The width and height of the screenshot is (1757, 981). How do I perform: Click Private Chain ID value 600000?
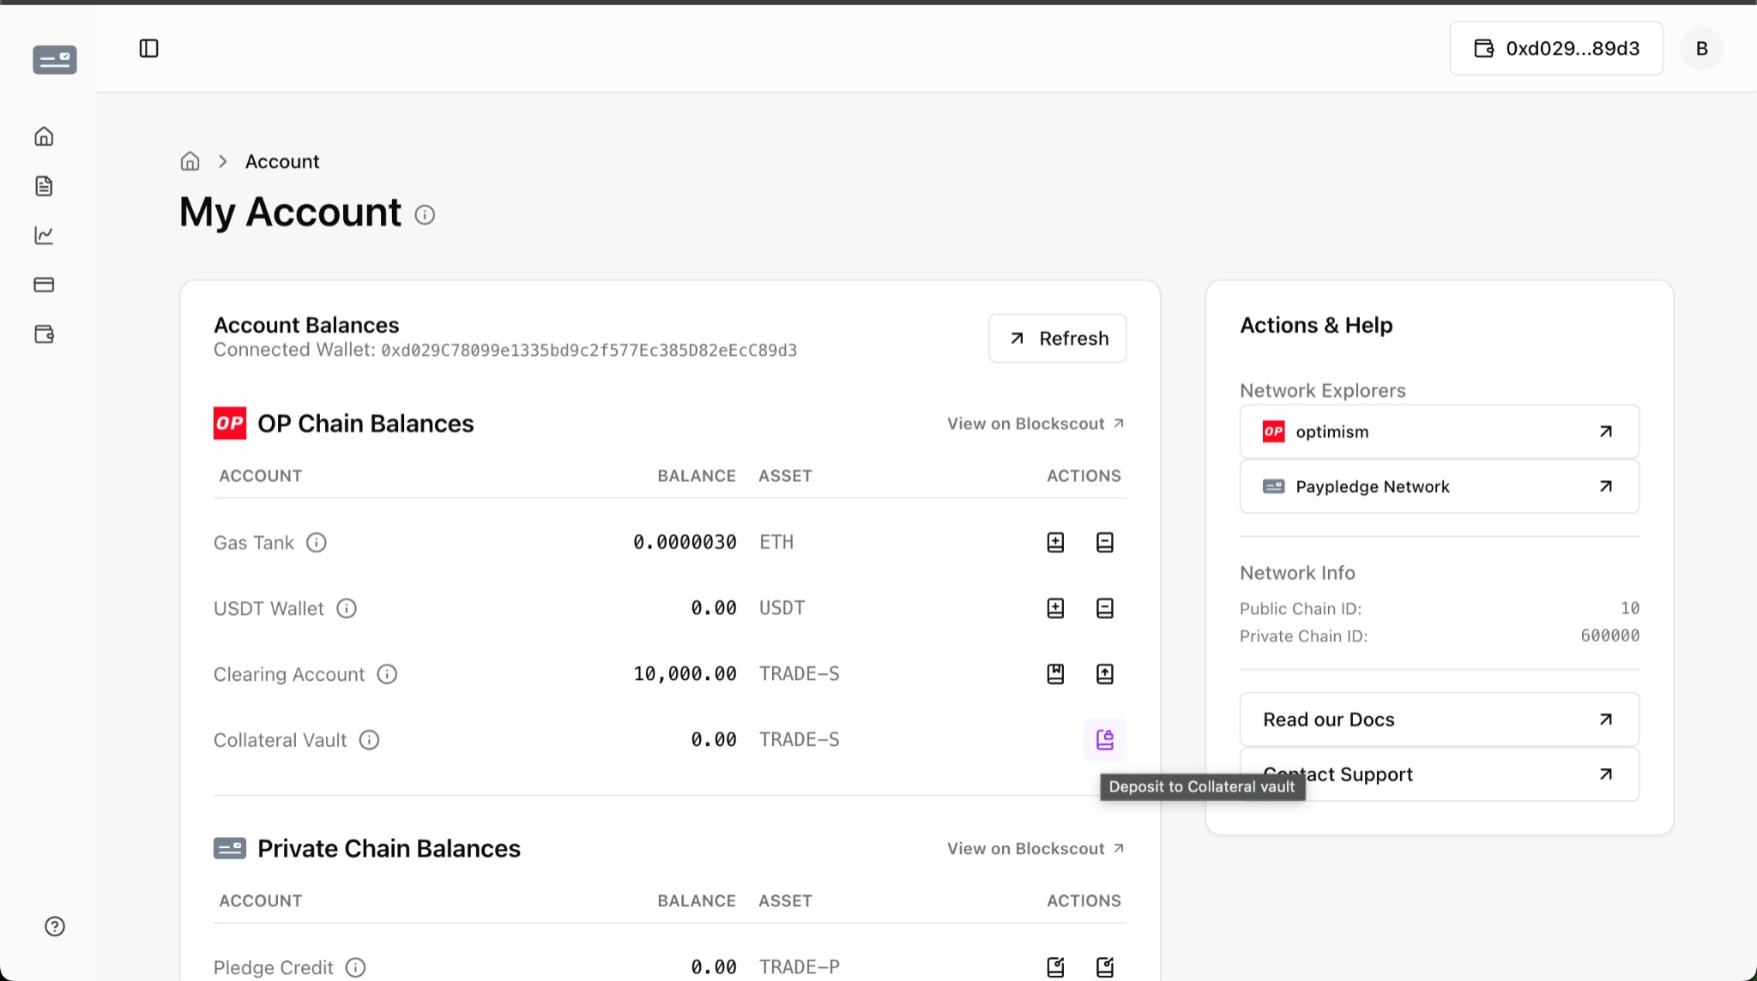click(1610, 635)
